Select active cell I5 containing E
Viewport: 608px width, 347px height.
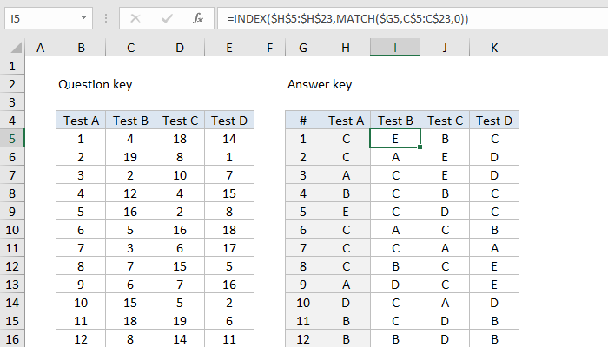[395, 139]
